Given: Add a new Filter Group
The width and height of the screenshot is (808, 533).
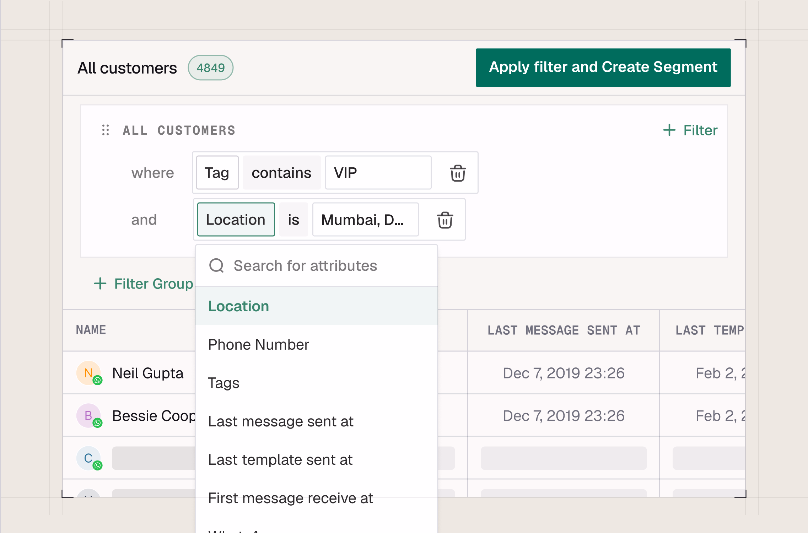Looking at the screenshot, I should coord(144,284).
